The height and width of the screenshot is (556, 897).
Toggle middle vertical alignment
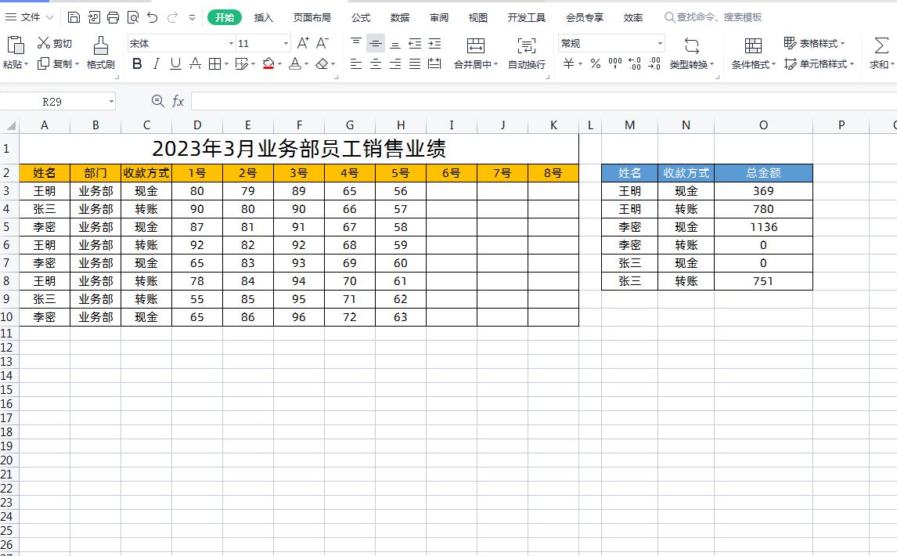[375, 43]
